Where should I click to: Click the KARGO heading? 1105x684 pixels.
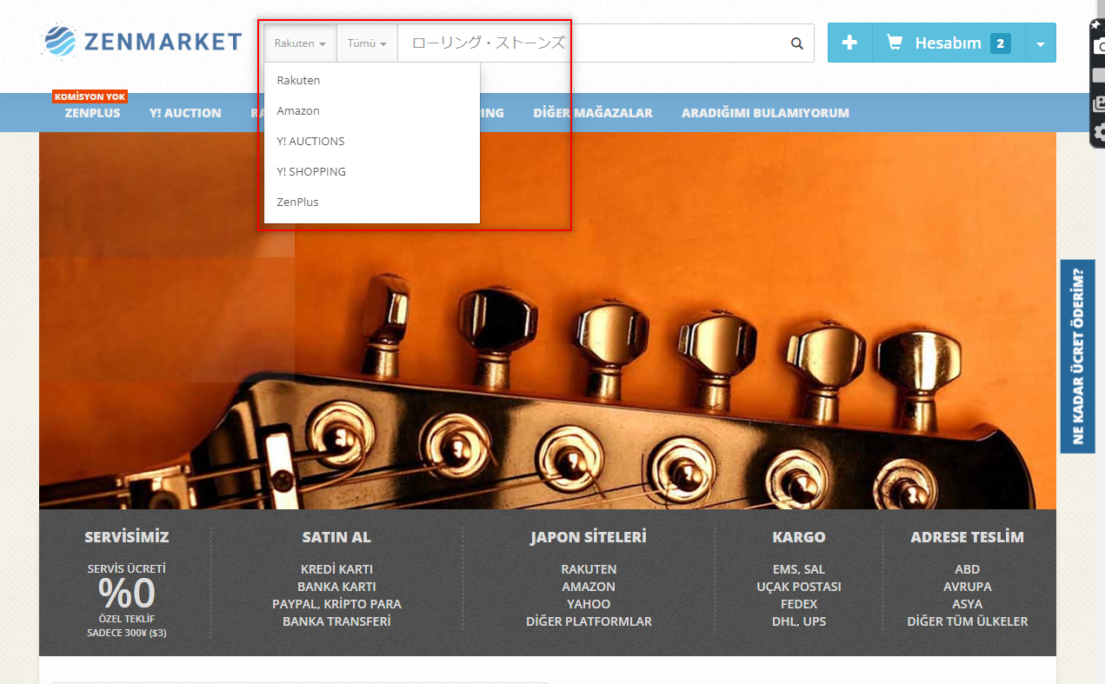point(799,536)
